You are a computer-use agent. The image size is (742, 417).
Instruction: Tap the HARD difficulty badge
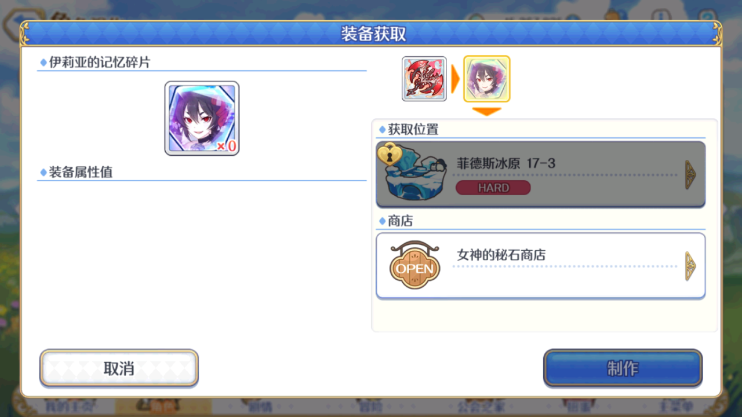(x=493, y=188)
